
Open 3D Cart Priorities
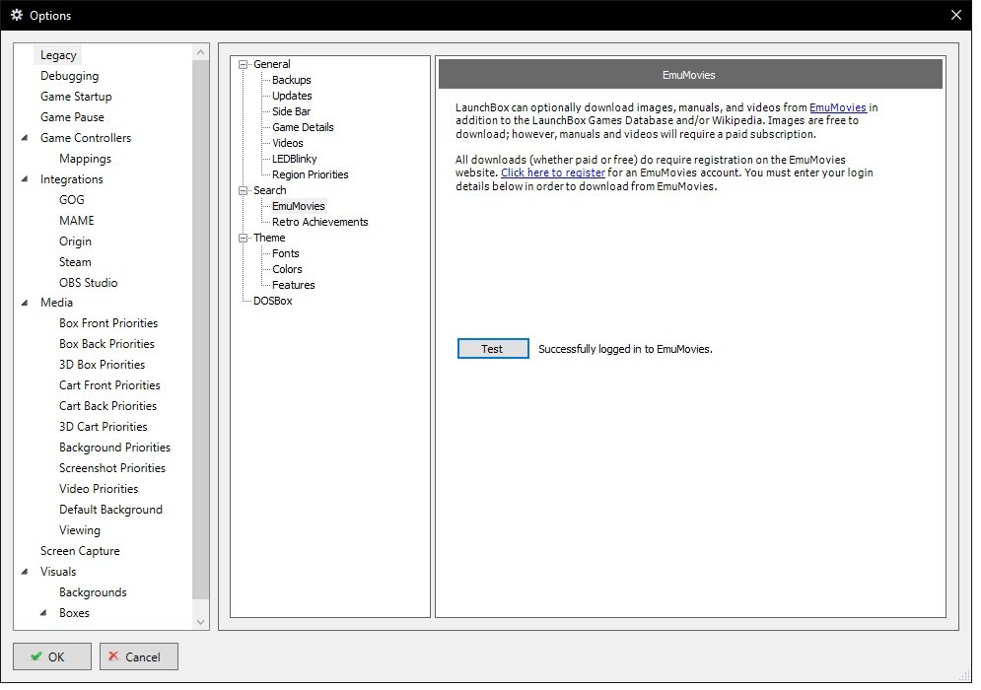104,426
